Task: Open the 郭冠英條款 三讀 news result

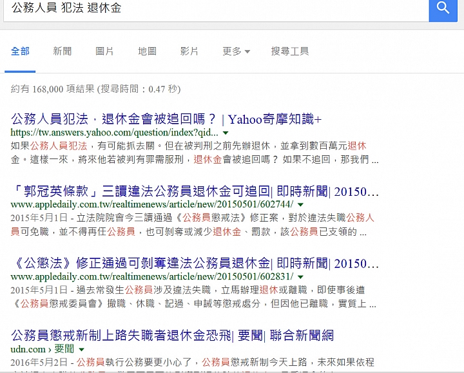Action: tap(195, 191)
